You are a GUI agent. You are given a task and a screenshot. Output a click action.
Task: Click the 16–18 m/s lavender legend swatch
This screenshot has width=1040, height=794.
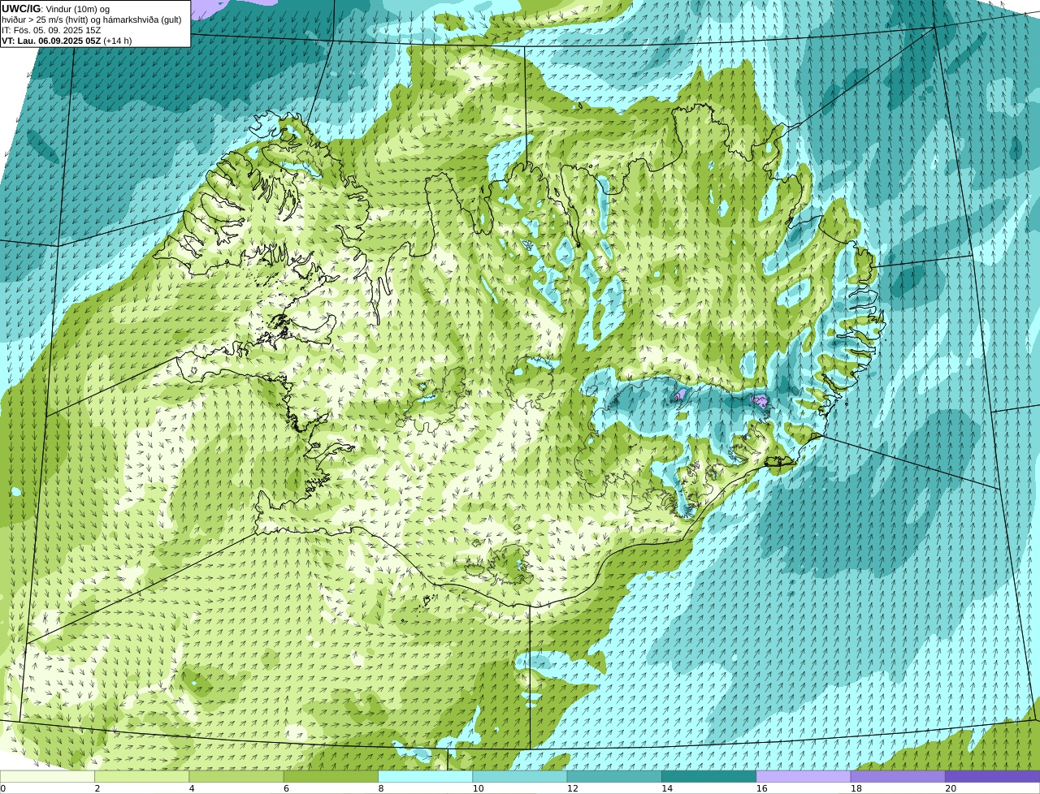(804, 776)
